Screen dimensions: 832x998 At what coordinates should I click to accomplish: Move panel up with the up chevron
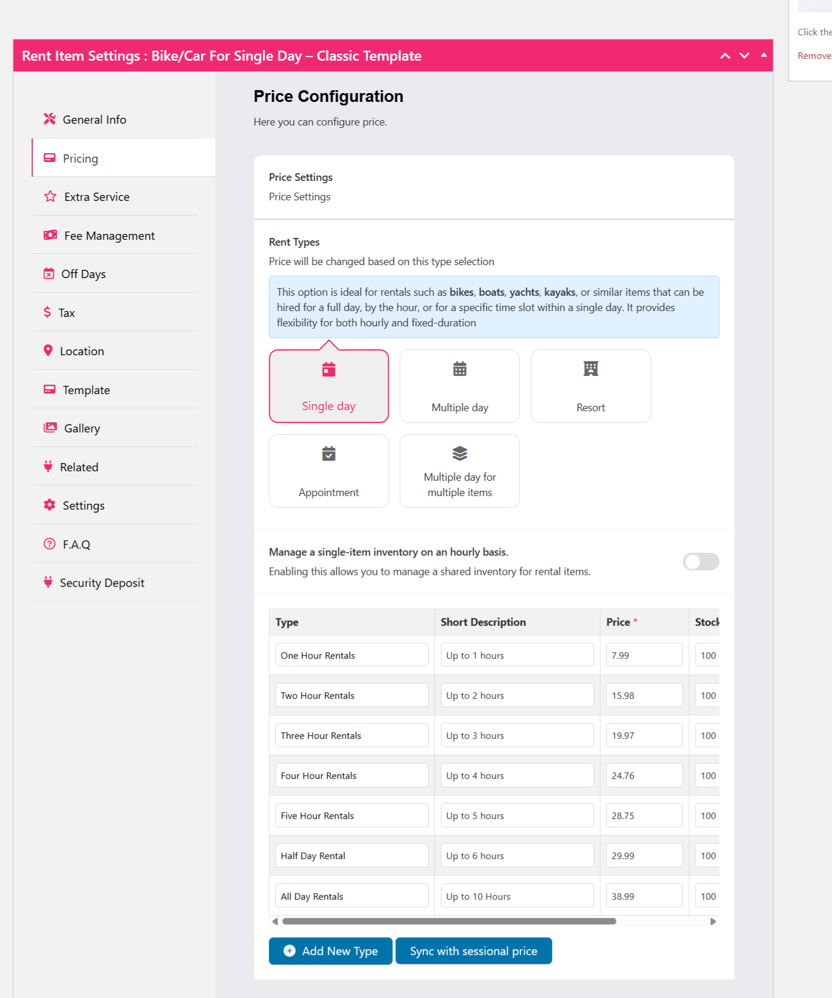(x=725, y=56)
